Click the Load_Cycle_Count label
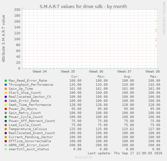The width and height of the screenshot is (167, 161). click(x=25, y=125)
